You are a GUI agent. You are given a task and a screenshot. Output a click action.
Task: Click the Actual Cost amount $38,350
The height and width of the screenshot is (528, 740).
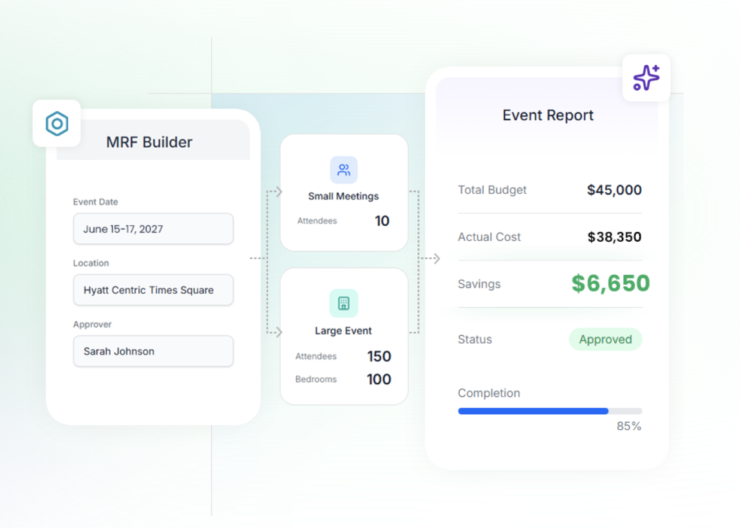[x=614, y=237]
